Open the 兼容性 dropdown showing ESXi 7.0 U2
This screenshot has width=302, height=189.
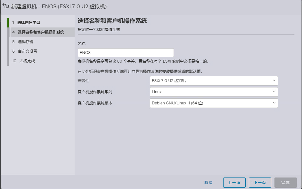pyautogui.click(x=214, y=81)
